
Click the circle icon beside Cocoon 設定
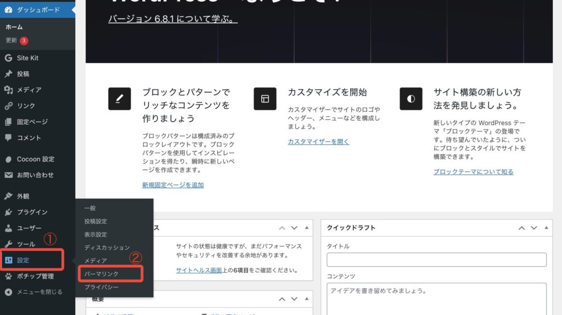click(x=8, y=159)
